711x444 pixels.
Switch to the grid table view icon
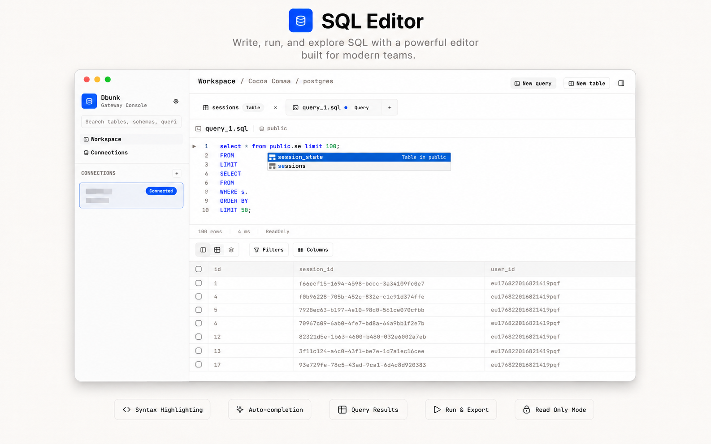[x=217, y=250]
